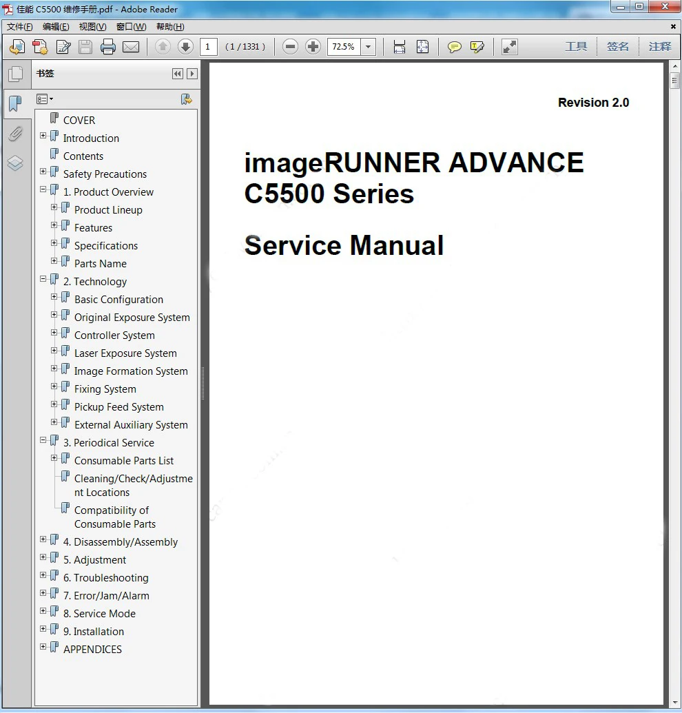Image resolution: width=682 pixels, height=713 pixels.
Task: Open the bookmarks panel icon
Action: click(x=15, y=103)
